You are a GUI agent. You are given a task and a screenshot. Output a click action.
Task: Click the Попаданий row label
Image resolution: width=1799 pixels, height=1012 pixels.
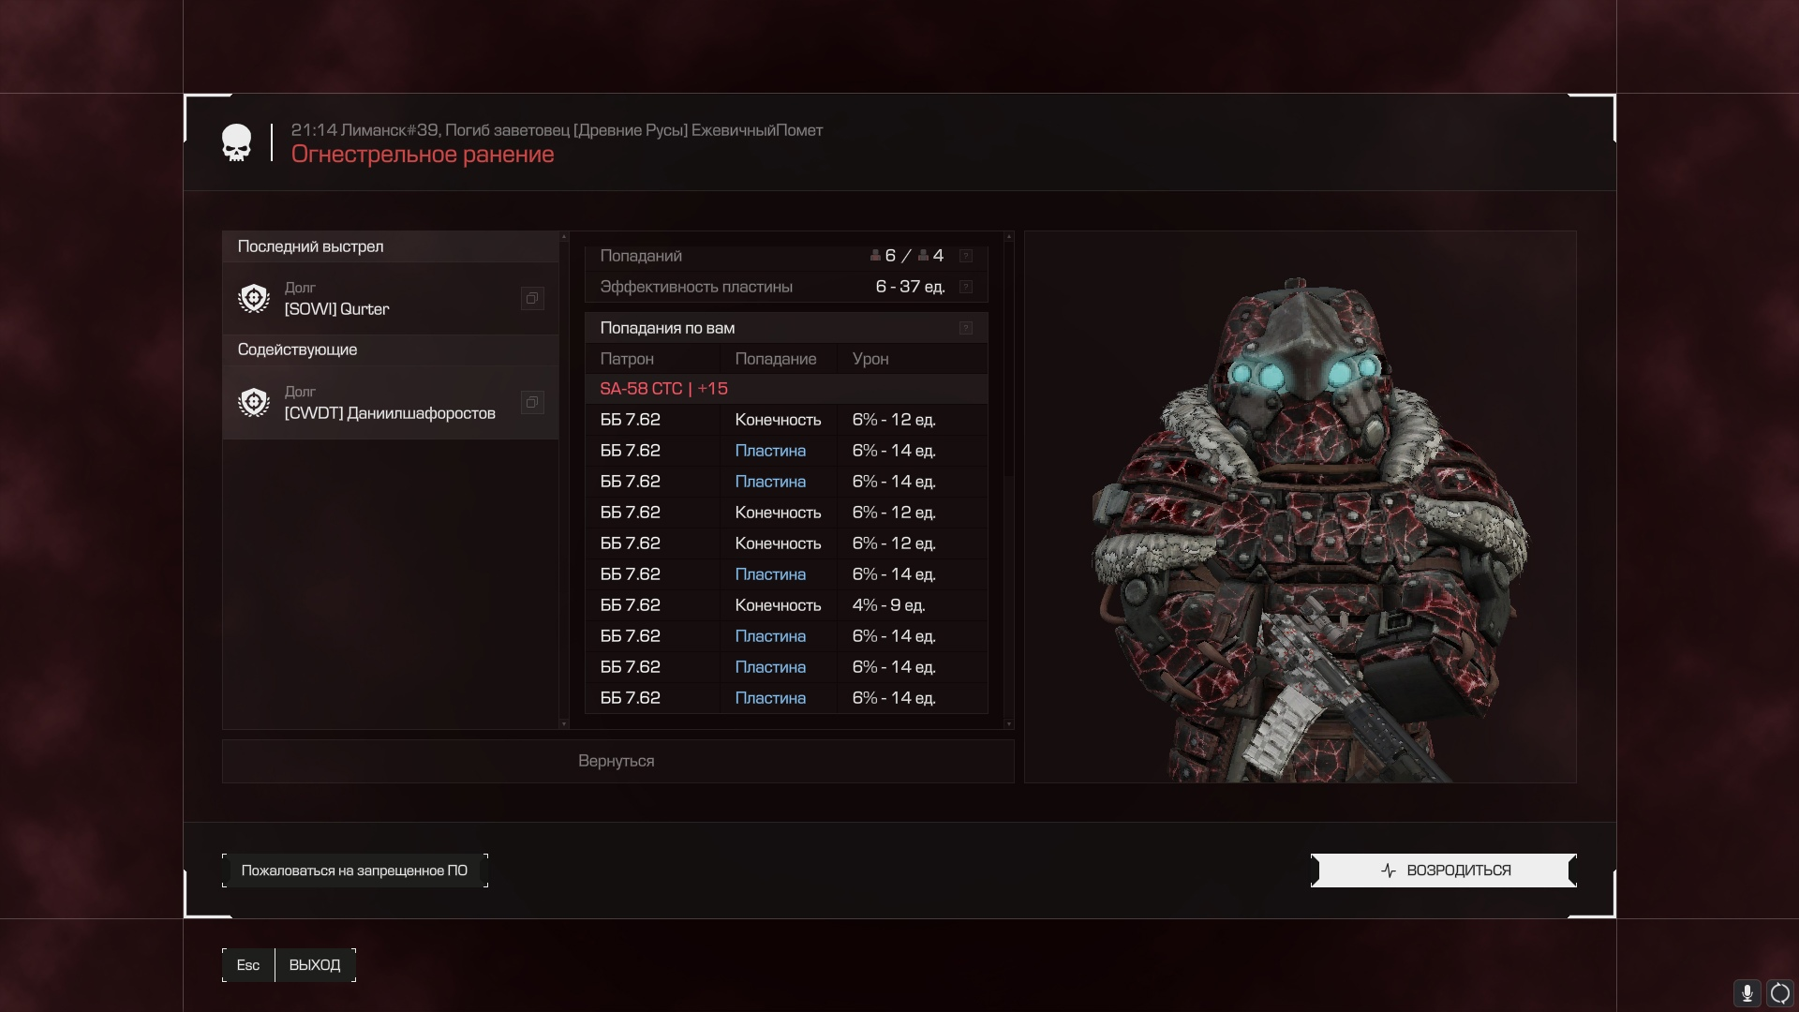[641, 256]
